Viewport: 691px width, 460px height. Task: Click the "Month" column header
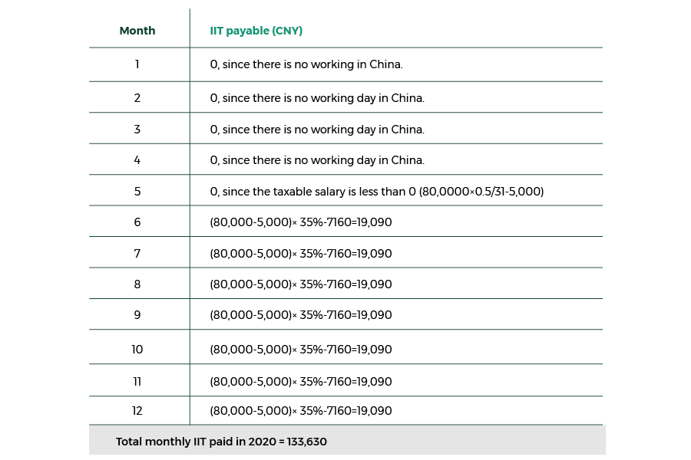(137, 31)
